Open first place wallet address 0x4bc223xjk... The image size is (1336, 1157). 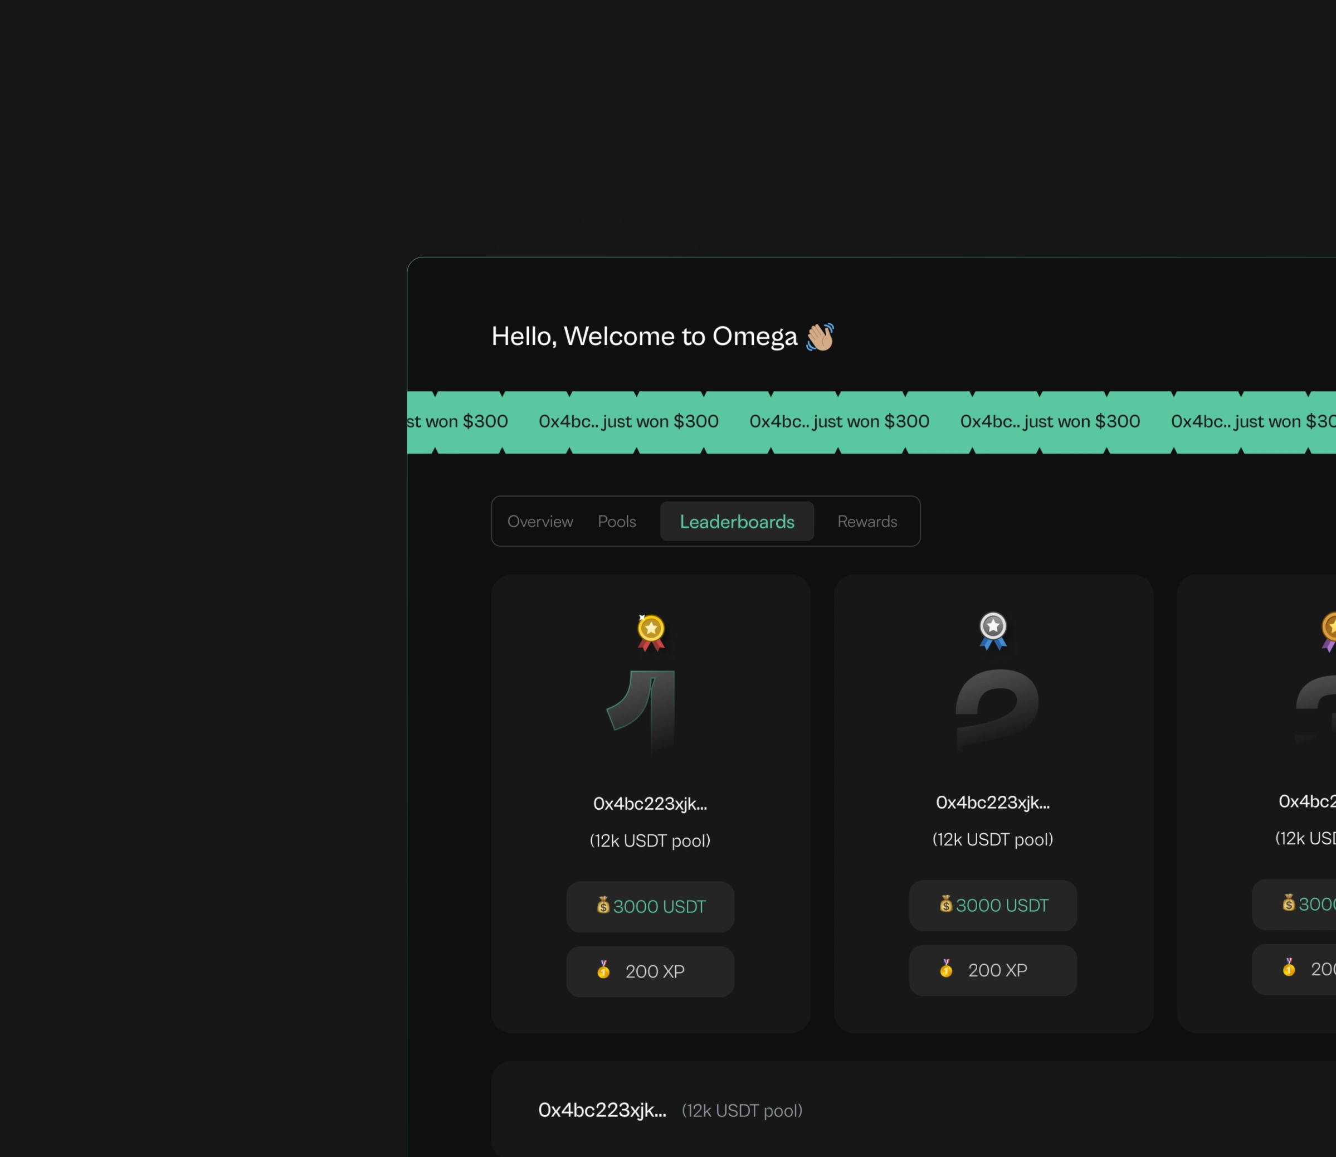pos(650,803)
